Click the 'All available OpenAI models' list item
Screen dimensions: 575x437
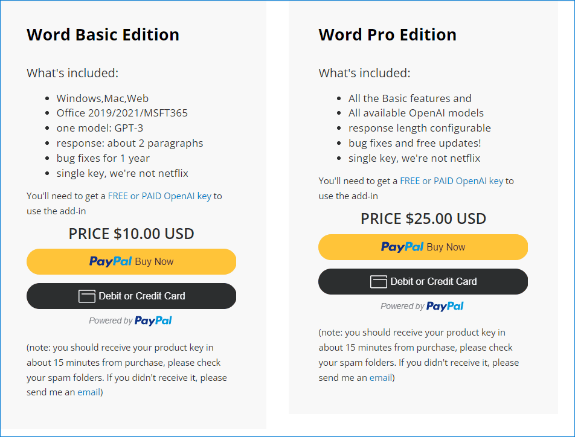[x=416, y=113]
